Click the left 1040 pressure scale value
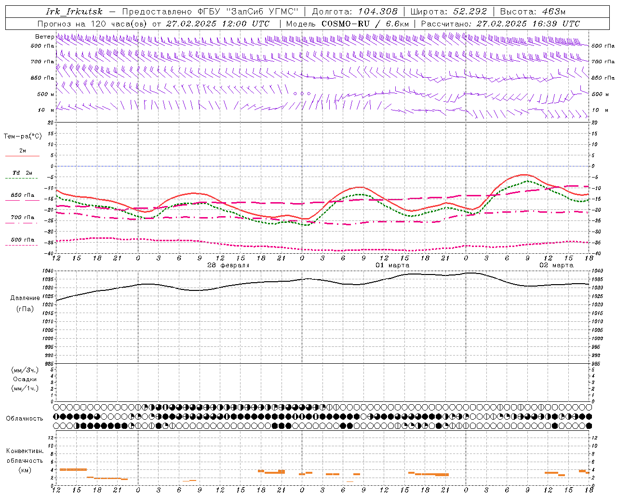Image resolution: width=617 pixels, height=494 pixels. click(48, 271)
